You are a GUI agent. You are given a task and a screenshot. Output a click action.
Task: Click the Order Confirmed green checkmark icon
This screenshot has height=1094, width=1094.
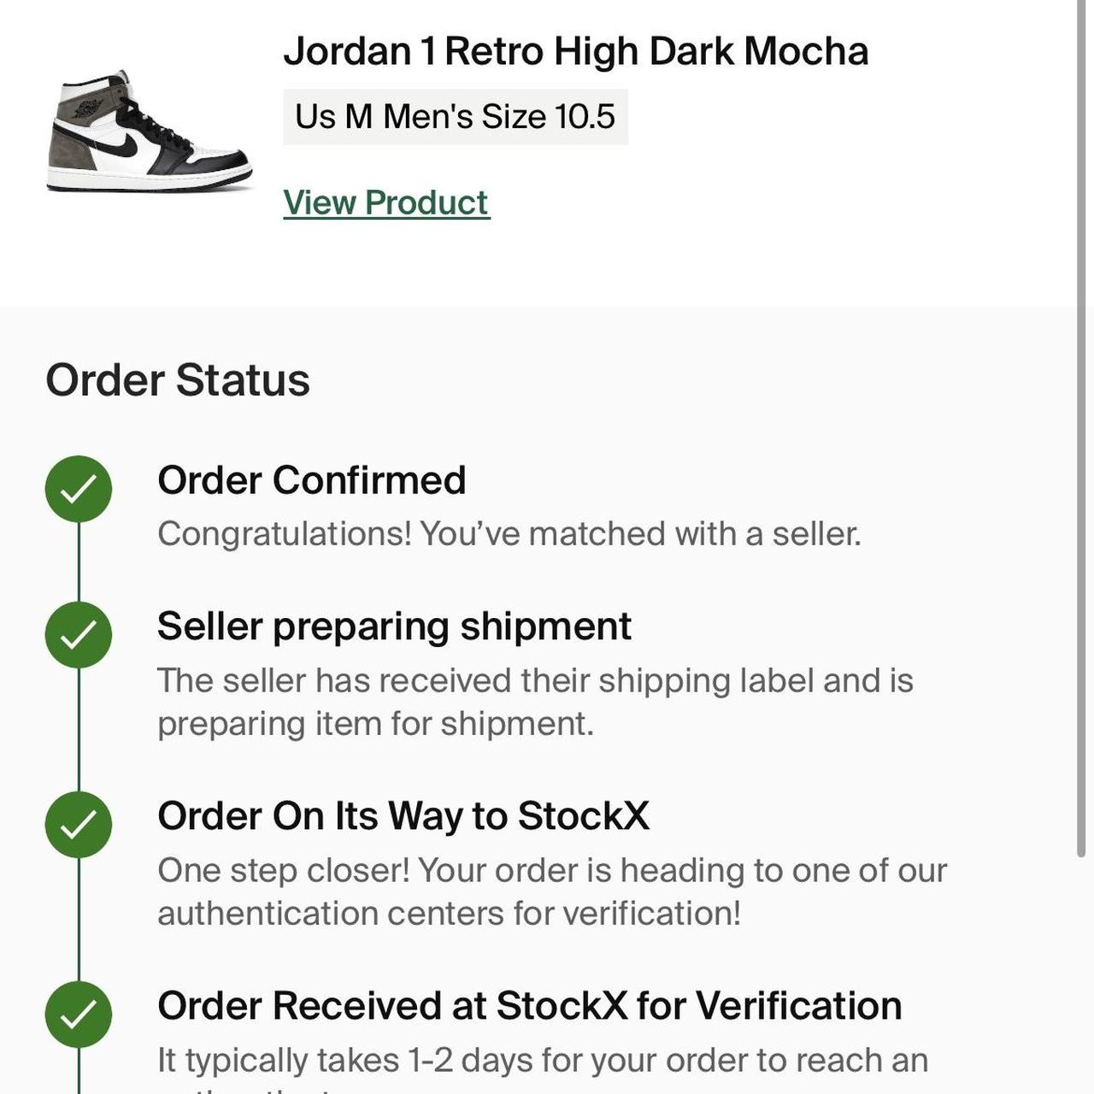pyautogui.click(x=79, y=489)
